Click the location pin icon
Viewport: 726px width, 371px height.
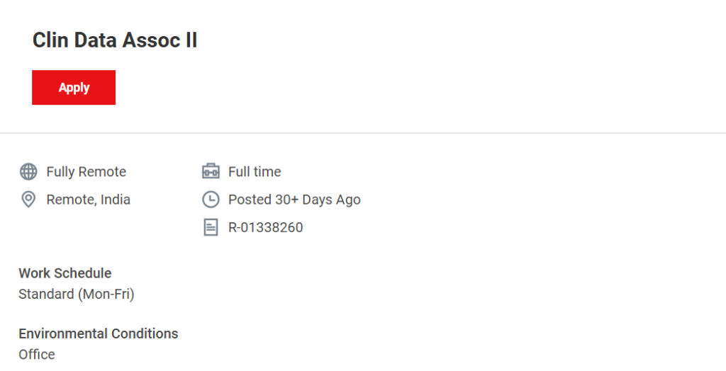pos(28,200)
